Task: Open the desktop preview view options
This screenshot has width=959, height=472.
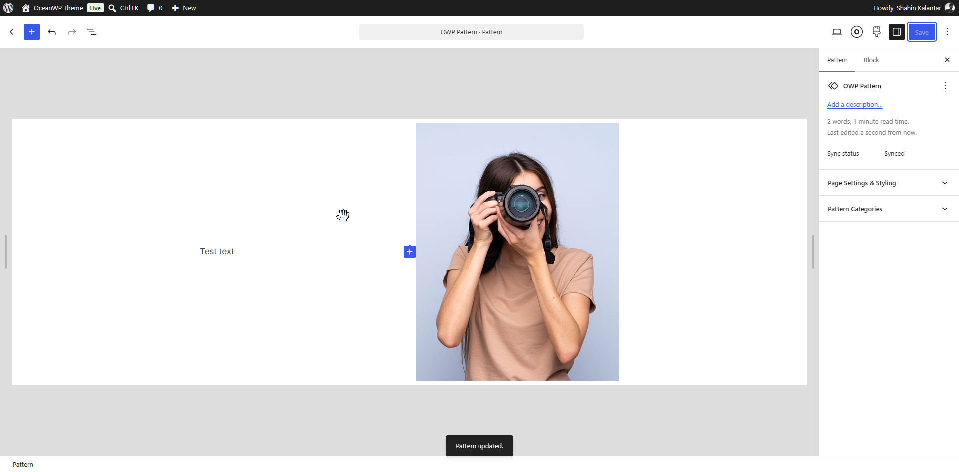Action: pyautogui.click(x=837, y=32)
